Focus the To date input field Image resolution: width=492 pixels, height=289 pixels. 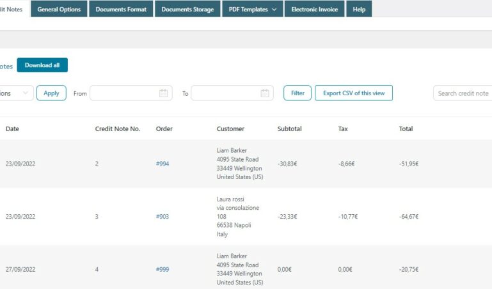click(232, 93)
